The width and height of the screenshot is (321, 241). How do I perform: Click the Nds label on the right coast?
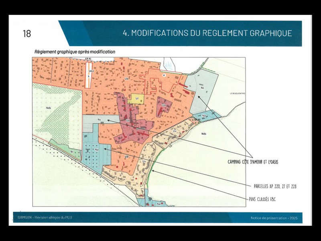point(203,134)
